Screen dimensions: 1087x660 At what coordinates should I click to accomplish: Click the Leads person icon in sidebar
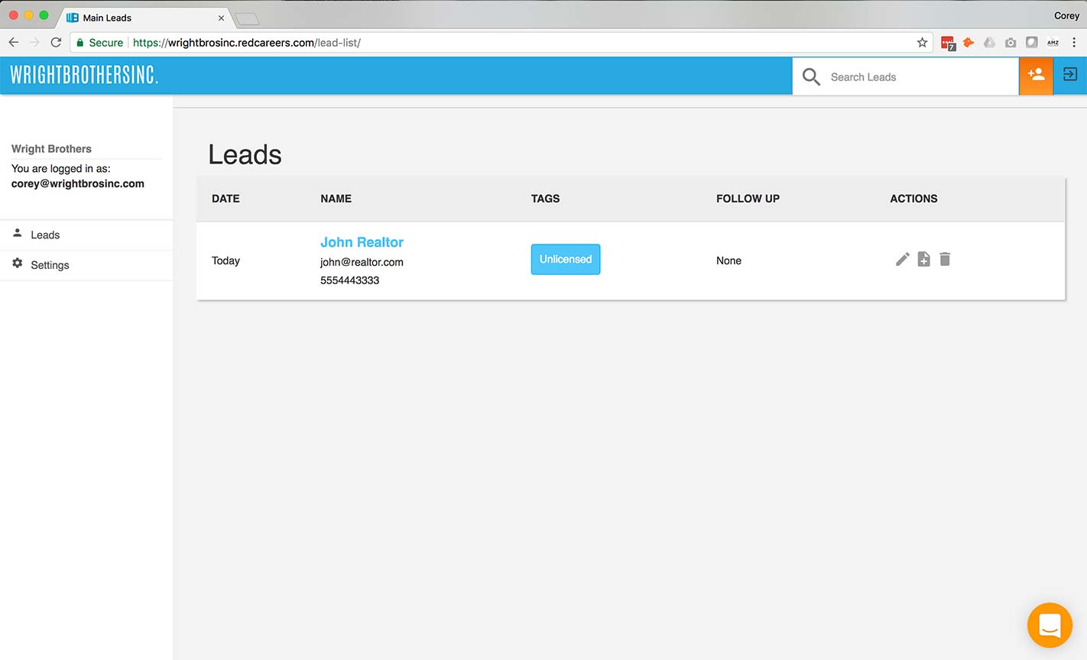[18, 233]
